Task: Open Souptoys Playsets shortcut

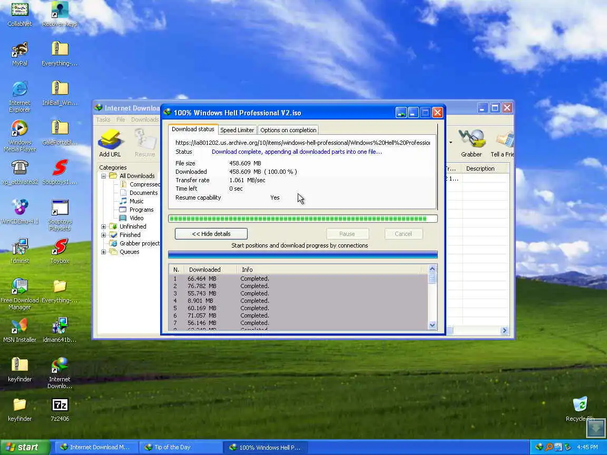Action: click(x=60, y=215)
